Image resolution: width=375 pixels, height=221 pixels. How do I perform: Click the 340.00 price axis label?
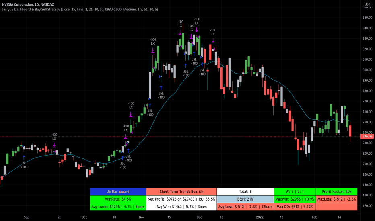[x=367, y=28]
